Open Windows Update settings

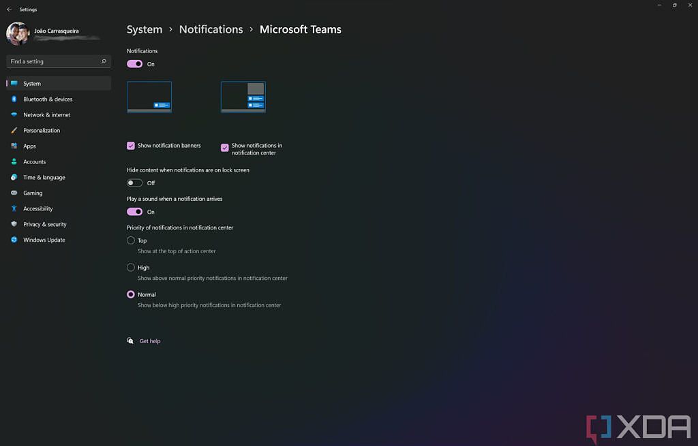tap(44, 240)
